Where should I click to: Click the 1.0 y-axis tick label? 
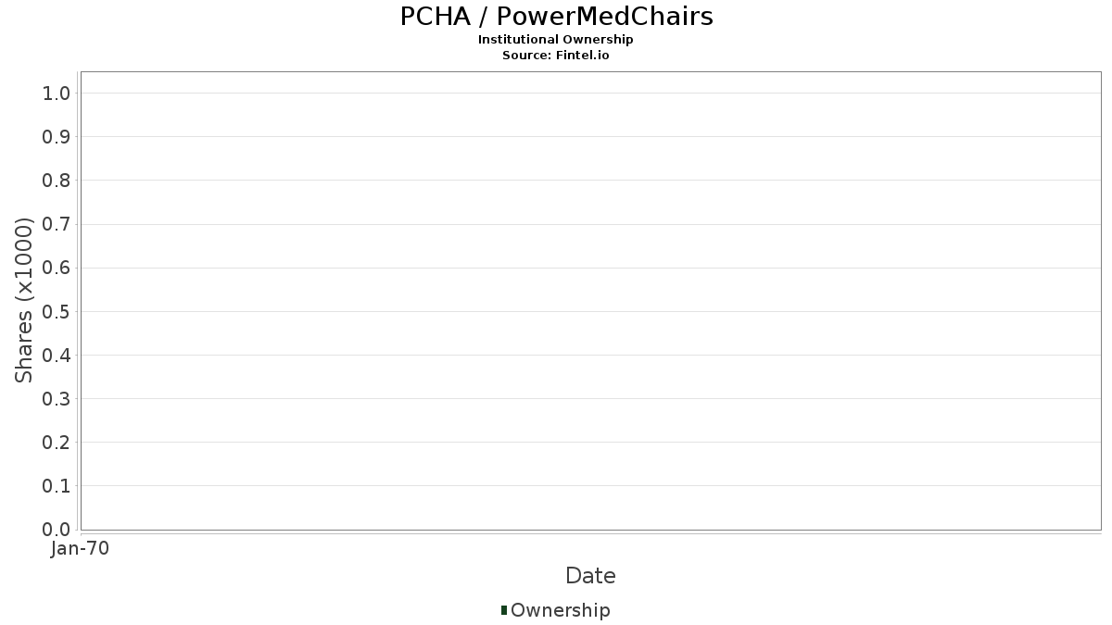coord(57,93)
